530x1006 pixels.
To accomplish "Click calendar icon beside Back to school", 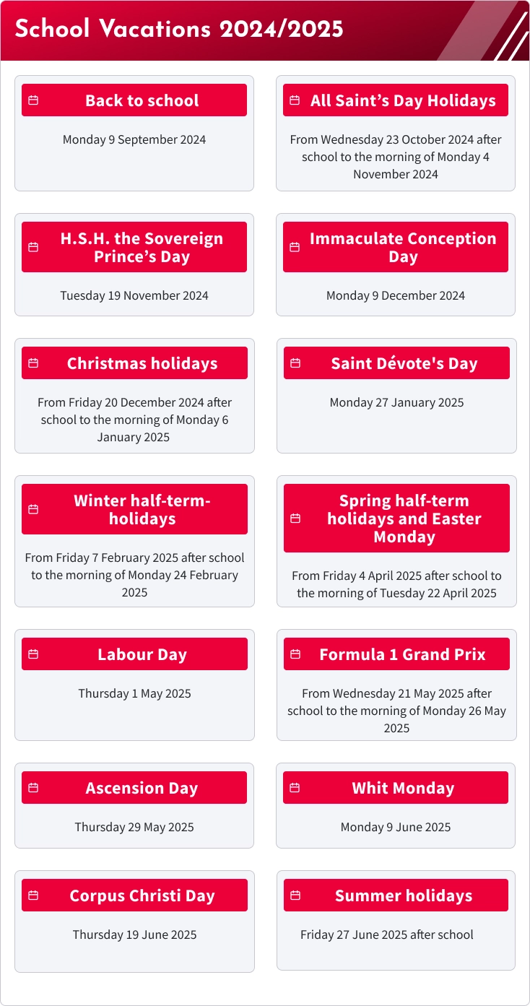I will (x=33, y=100).
